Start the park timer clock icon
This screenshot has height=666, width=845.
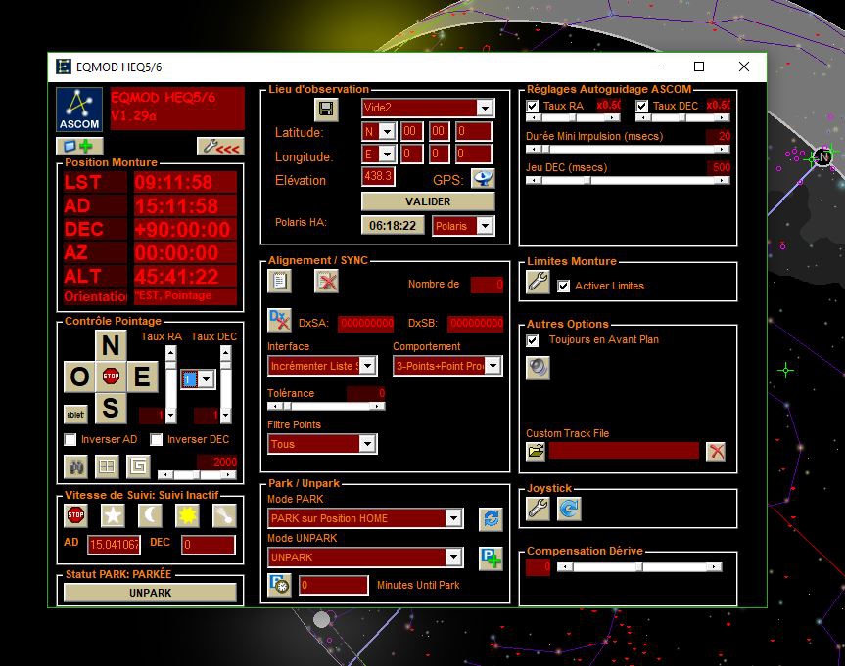(279, 585)
